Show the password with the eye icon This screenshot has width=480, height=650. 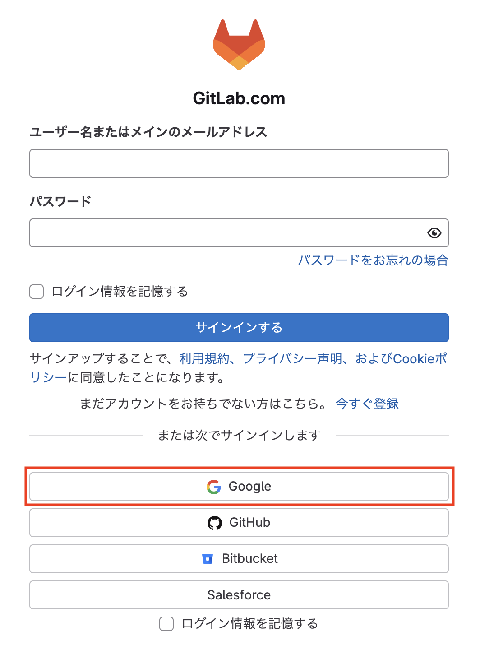pyautogui.click(x=434, y=233)
